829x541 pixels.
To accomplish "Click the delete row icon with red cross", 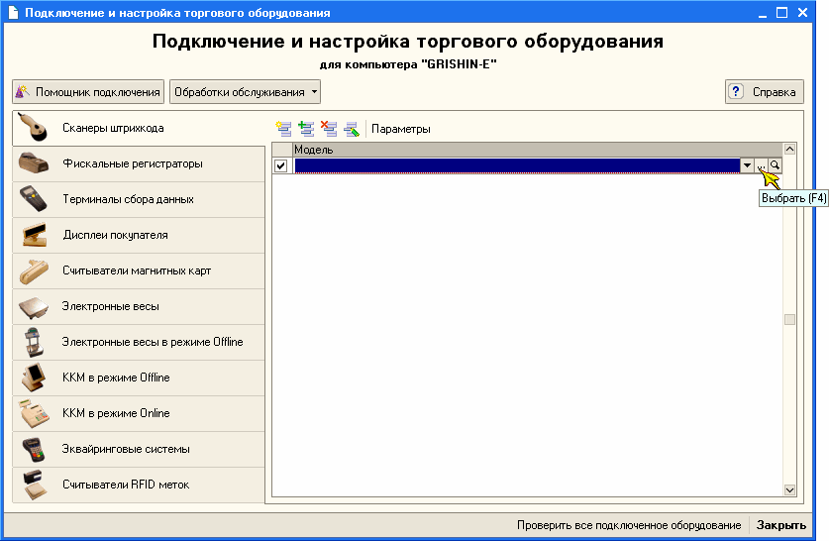I will tap(329, 129).
